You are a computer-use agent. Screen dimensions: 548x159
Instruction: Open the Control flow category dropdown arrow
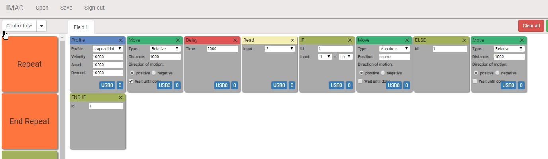[x=41, y=26]
